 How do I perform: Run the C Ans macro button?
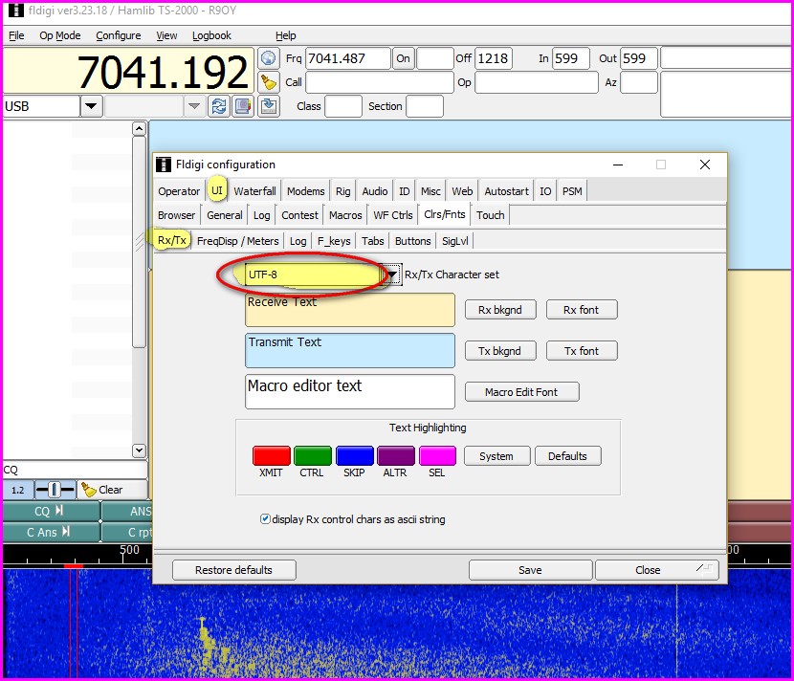pyautogui.click(x=49, y=533)
